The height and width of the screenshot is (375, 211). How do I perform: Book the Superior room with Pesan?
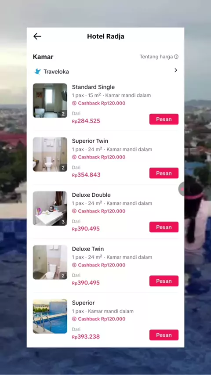[x=164, y=335]
